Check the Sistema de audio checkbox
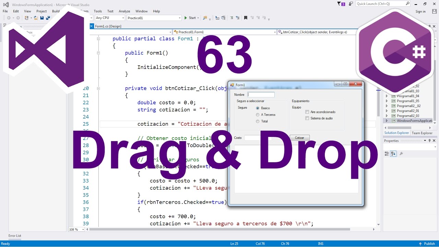The image size is (439, 247). click(x=307, y=118)
